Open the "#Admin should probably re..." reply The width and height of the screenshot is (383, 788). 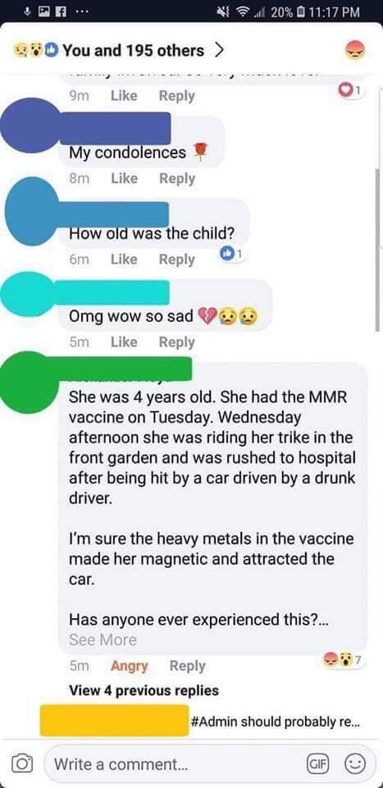pyautogui.click(x=275, y=722)
